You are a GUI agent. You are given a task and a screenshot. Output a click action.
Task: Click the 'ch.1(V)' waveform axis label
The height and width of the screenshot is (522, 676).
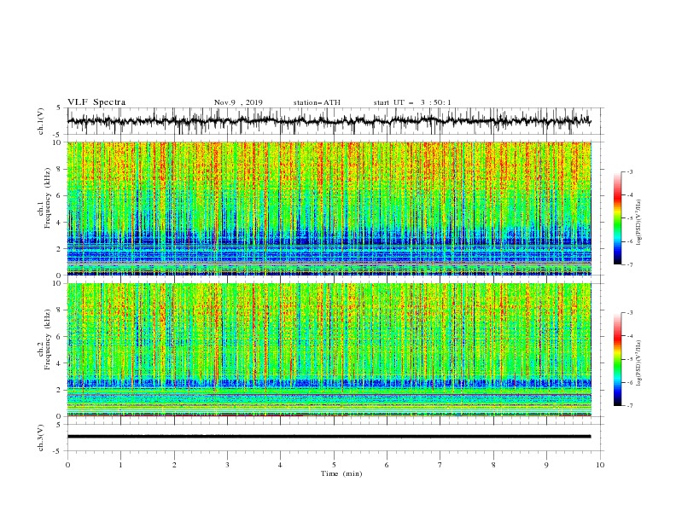(40, 121)
